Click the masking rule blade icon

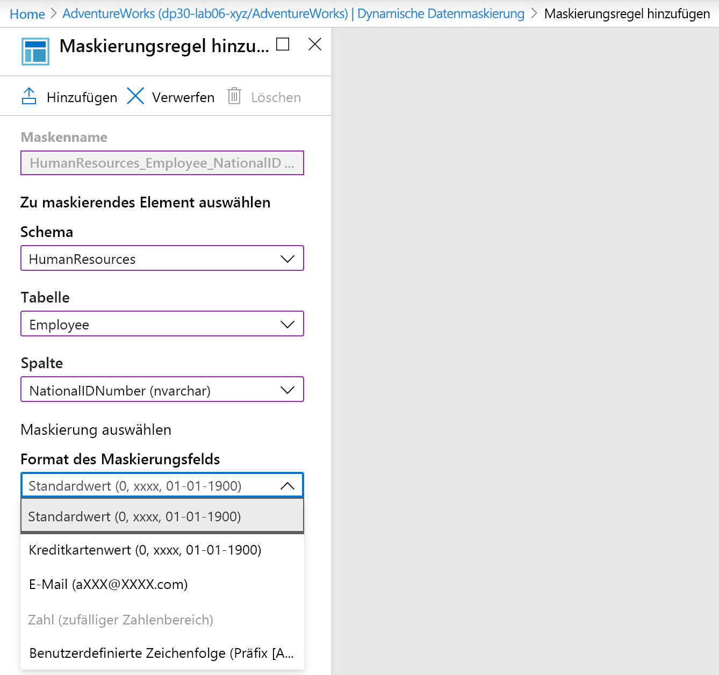pyautogui.click(x=35, y=51)
